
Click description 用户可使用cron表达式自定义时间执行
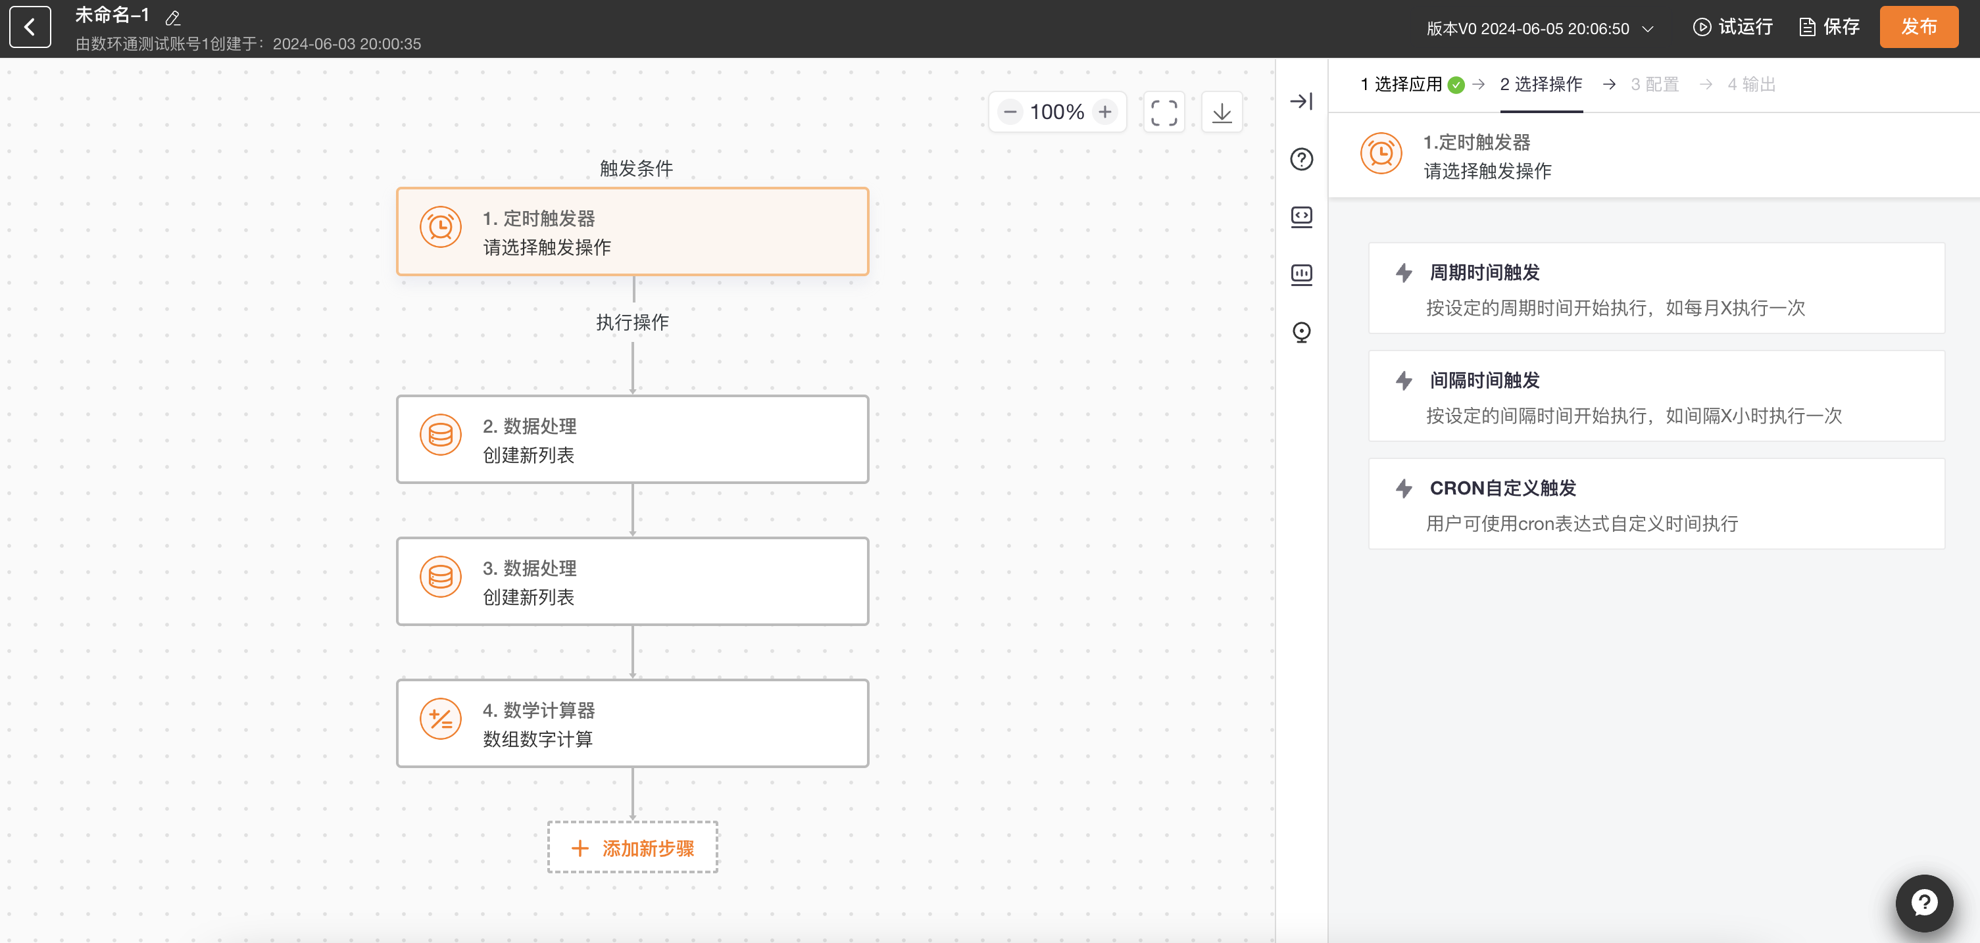click(x=1582, y=523)
